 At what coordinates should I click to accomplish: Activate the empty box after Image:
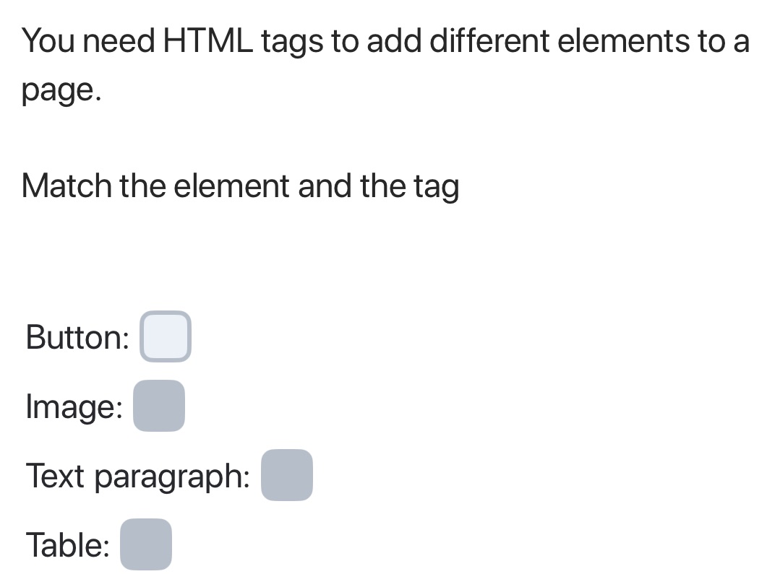159,406
